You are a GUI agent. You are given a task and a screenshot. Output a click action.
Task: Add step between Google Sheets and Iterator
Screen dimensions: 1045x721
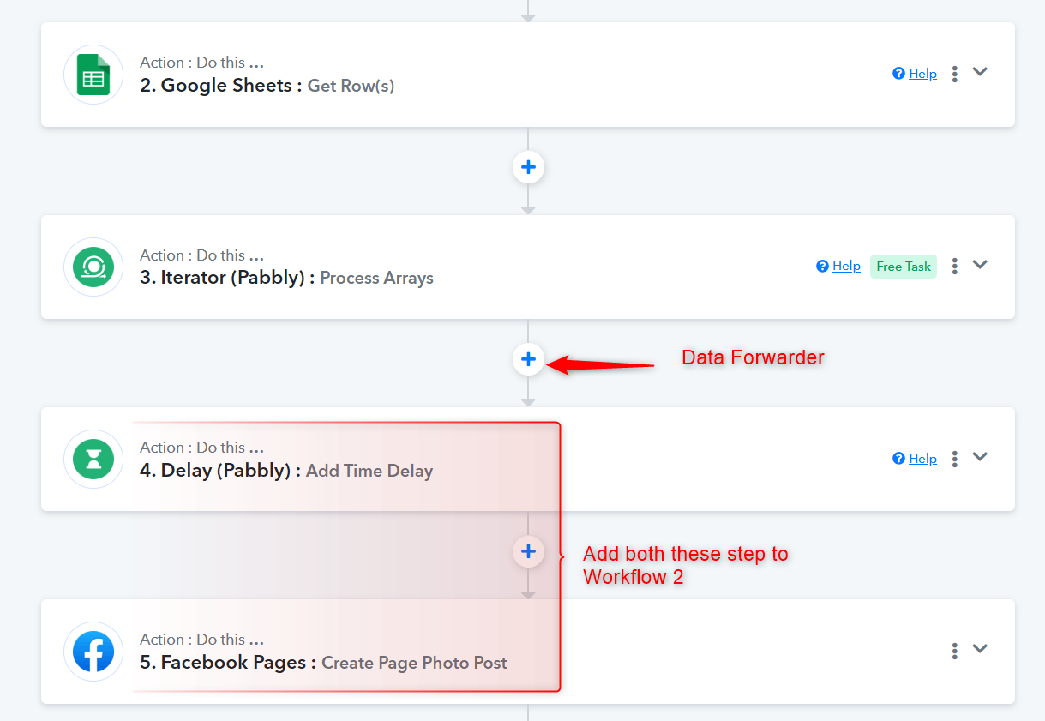pyautogui.click(x=528, y=167)
